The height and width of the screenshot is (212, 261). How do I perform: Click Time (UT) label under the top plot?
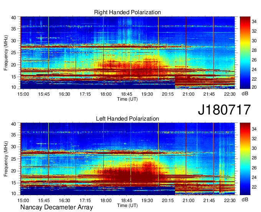(x=127, y=99)
